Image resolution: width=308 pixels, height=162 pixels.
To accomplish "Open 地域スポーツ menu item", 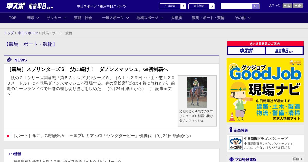I will [x=147, y=18].
